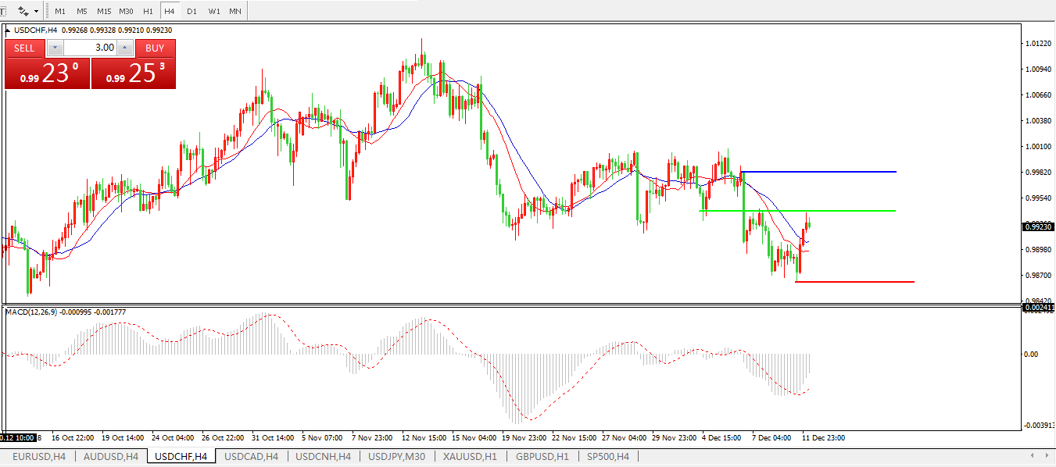Image resolution: width=1056 pixels, height=467 pixels.
Task: Toggle the H4 timeframe button
Action: 169,12
